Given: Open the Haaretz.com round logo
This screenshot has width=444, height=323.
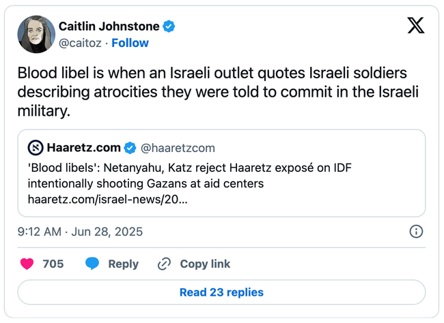Looking at the screenshot, I should point(36,147).
